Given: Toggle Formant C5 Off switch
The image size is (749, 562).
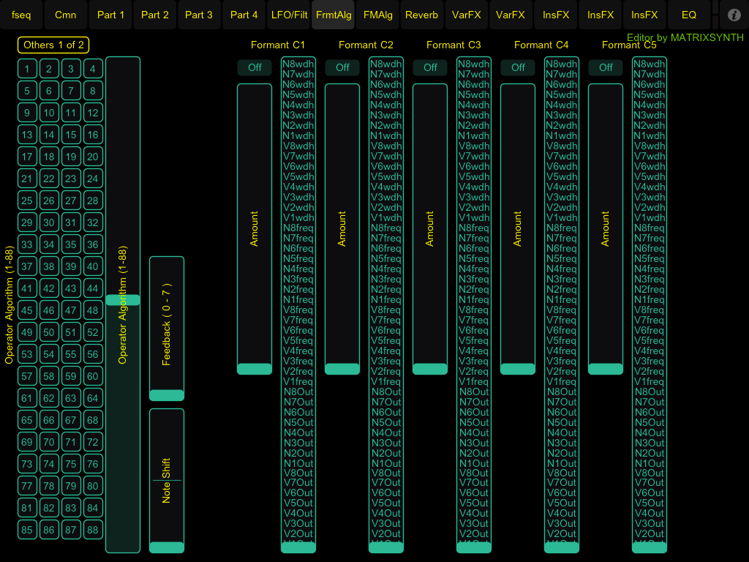Looking at the screenshot, I should coord(606,67).
